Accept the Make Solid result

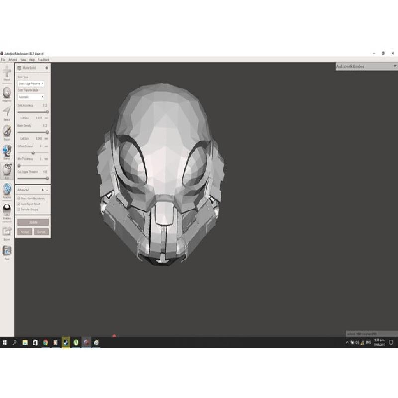pos(24,232)
